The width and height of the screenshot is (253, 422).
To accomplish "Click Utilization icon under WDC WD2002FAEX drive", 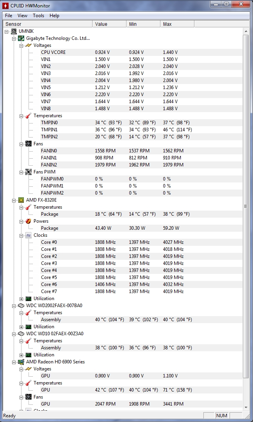I will coord(29,327).
